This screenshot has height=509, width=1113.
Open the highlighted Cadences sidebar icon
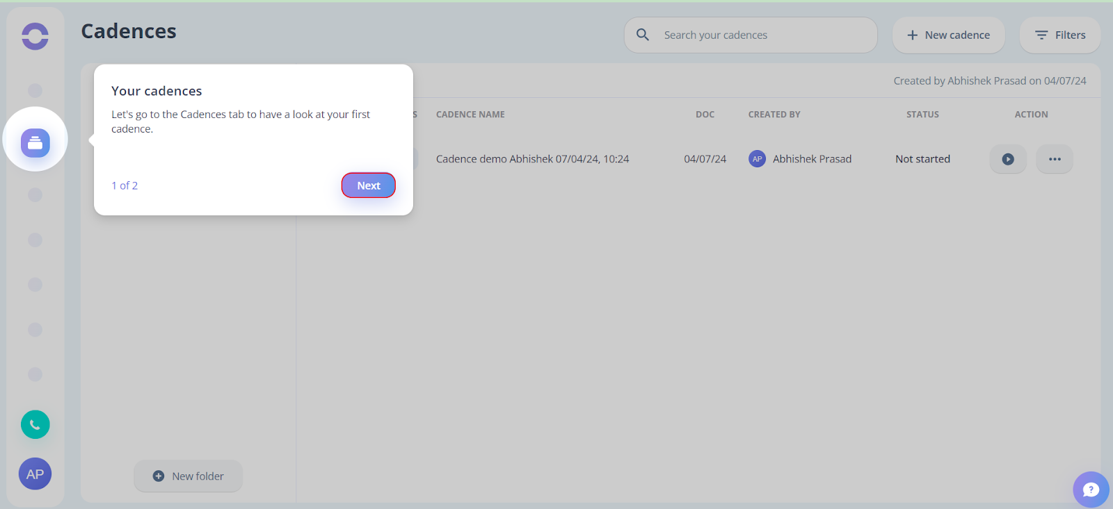tap(35, 143)
